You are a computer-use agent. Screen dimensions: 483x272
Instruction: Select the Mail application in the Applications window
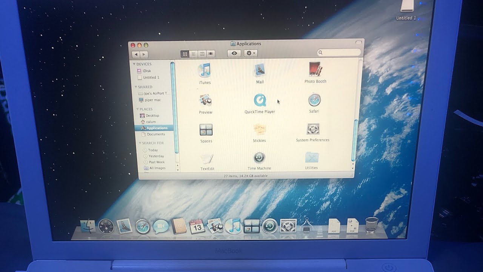tap(260, 70)
